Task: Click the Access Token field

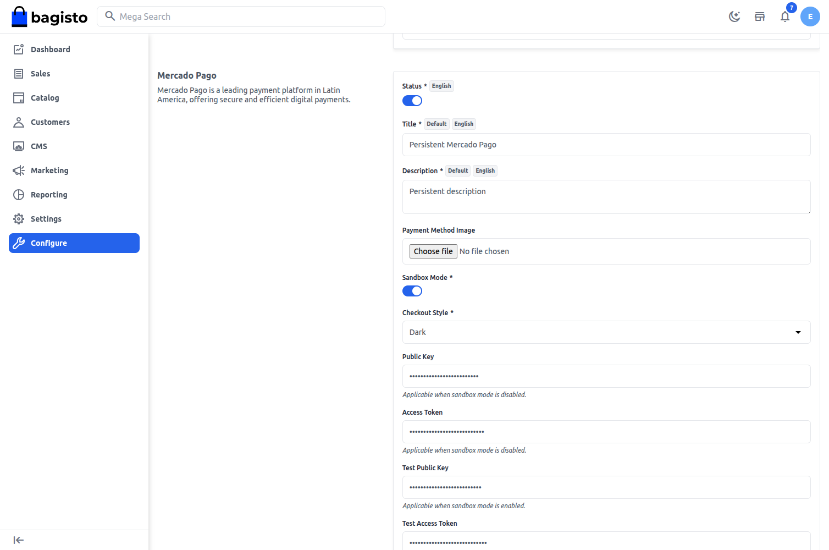Action: tap(606, 432)
